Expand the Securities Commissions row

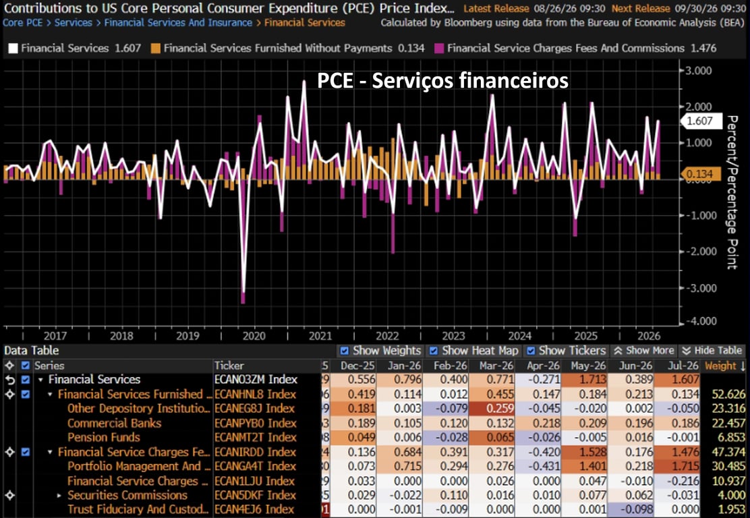pos(59,496)
